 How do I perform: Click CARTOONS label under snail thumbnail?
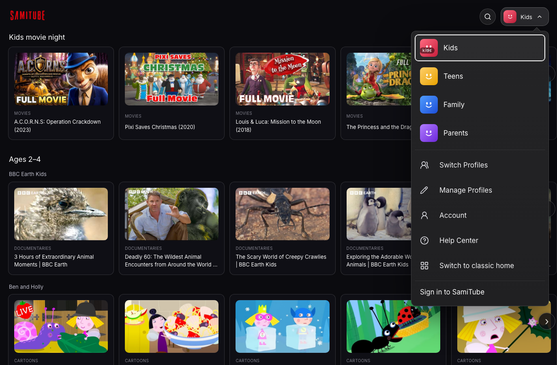[26, 361]
